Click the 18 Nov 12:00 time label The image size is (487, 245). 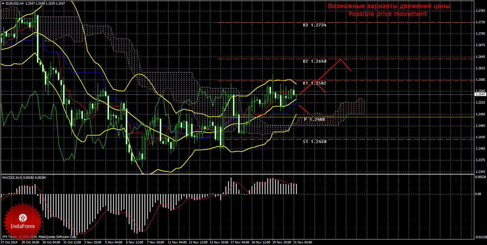(261, 243)
